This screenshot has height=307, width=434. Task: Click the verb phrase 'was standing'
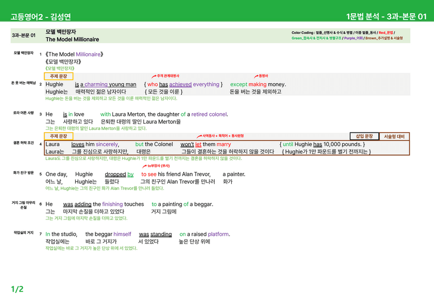[x=155, y=234]
